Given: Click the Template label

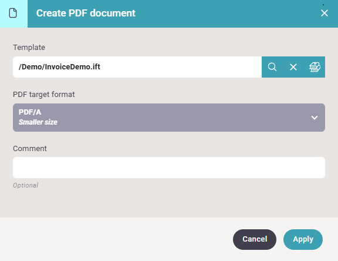Looking at the screenshot, I should (x=29, y=47).
